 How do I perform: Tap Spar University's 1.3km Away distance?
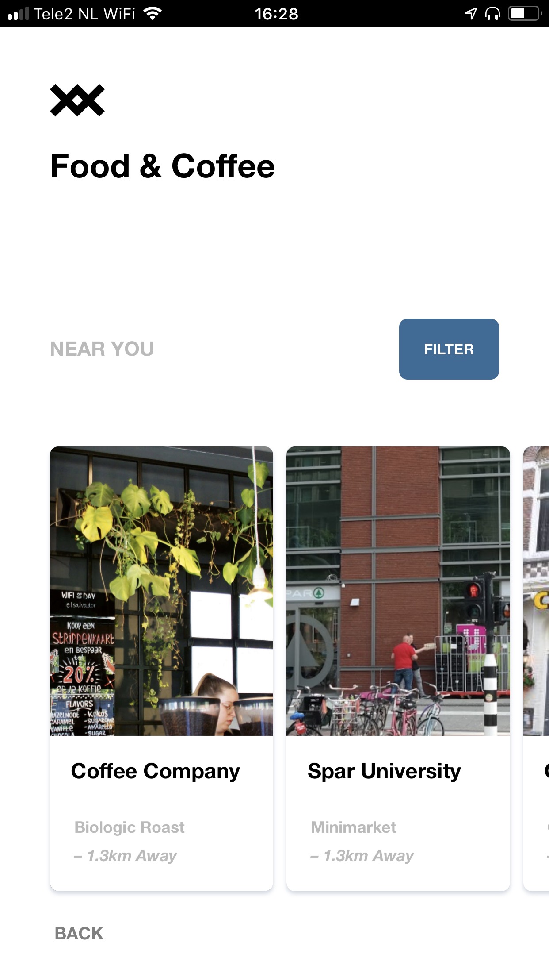tap(362, 856)
